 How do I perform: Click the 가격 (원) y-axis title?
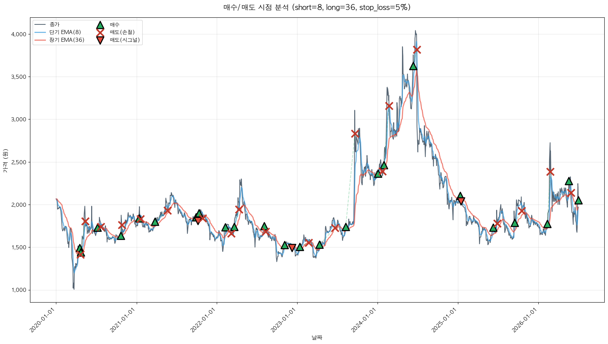[x=5, y=160]
